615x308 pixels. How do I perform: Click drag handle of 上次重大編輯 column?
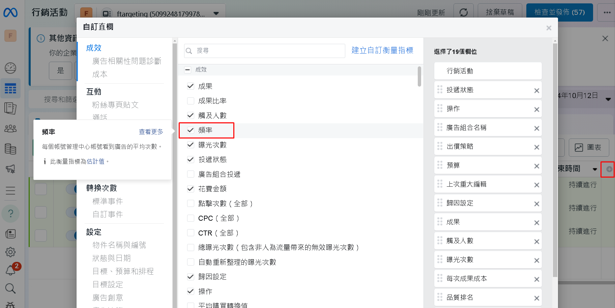[440, 184]
